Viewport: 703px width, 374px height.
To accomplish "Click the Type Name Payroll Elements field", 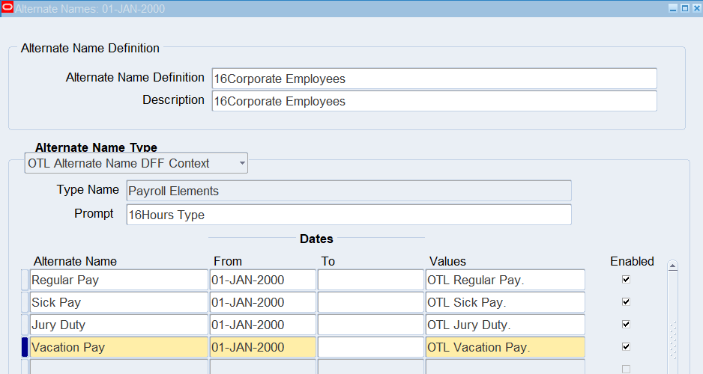I will [x=349, y=191].
